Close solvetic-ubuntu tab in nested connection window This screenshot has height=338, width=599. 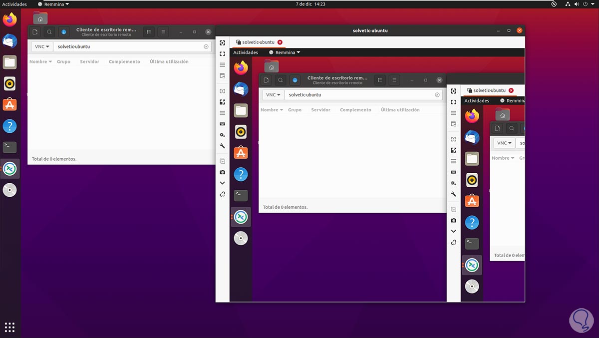pyautogui.click(x=511, y=90)
